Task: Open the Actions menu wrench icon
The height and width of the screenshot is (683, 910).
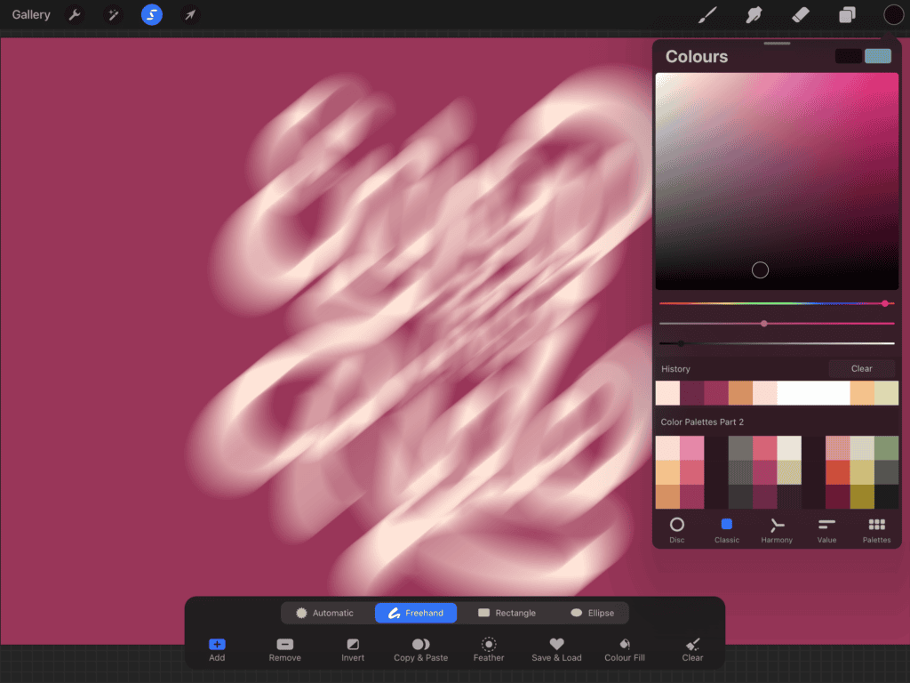Action: [76, 14]
